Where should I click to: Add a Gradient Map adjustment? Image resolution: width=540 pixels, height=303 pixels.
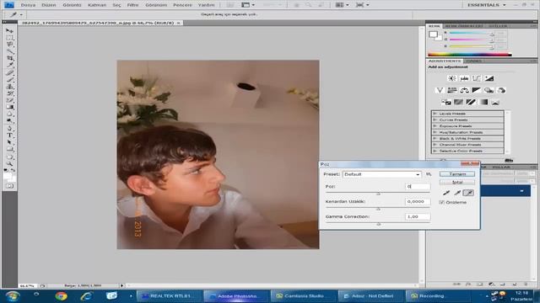pos(483,102)
